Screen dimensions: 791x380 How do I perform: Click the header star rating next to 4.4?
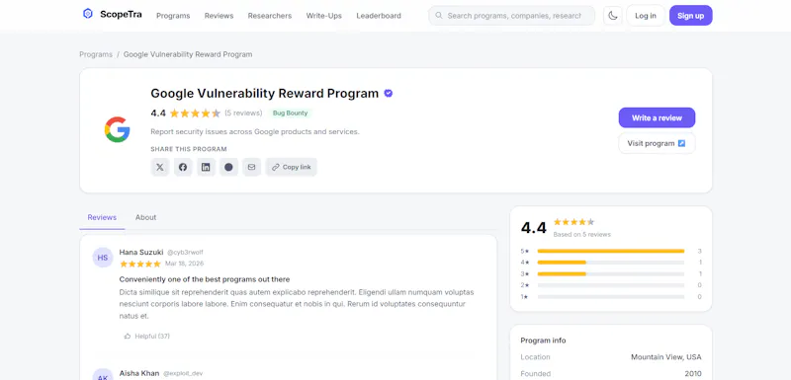(195, 114)
